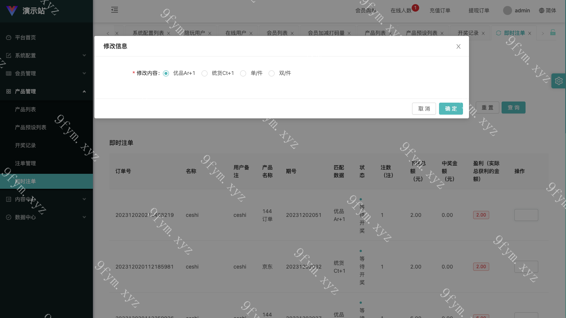Click the 操作 column header
This screenshot has width=566, height=318.
click(x=520, y=171)
